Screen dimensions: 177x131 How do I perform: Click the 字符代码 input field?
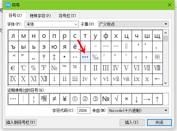tap(84, 110)
